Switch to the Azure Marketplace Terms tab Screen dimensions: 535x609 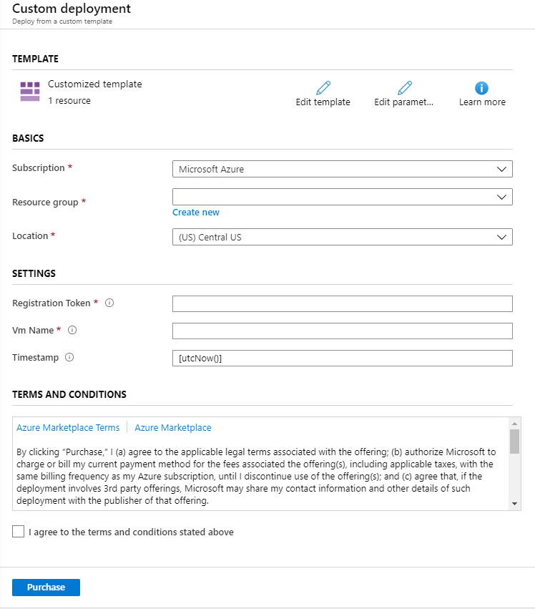(x=68, y=428)
